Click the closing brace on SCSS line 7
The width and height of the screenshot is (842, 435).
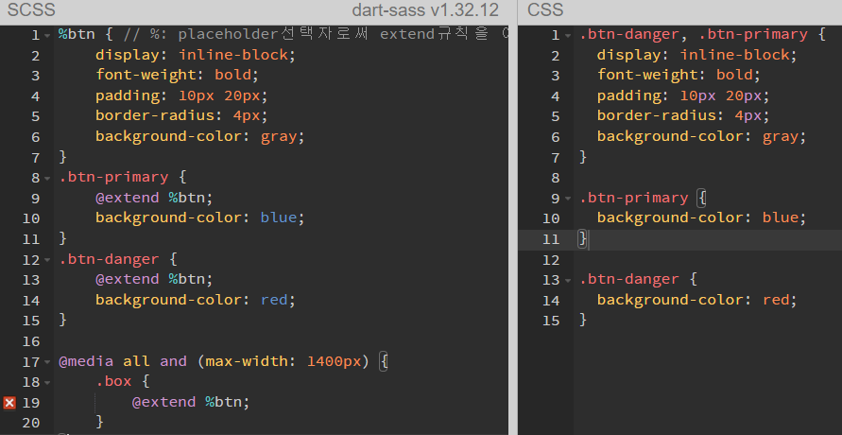[x=62, y=157]
